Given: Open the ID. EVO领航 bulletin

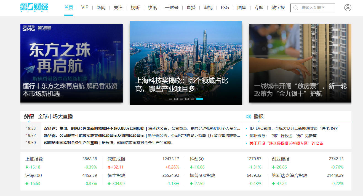Looking at the screenshot, I should point(294,128).
